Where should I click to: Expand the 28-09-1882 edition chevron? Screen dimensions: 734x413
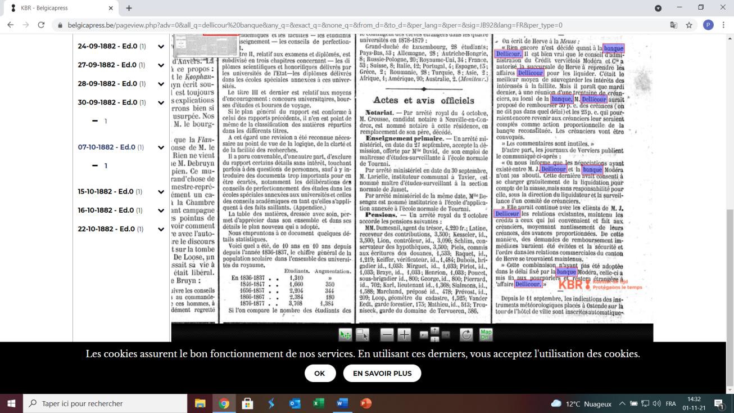161,84
